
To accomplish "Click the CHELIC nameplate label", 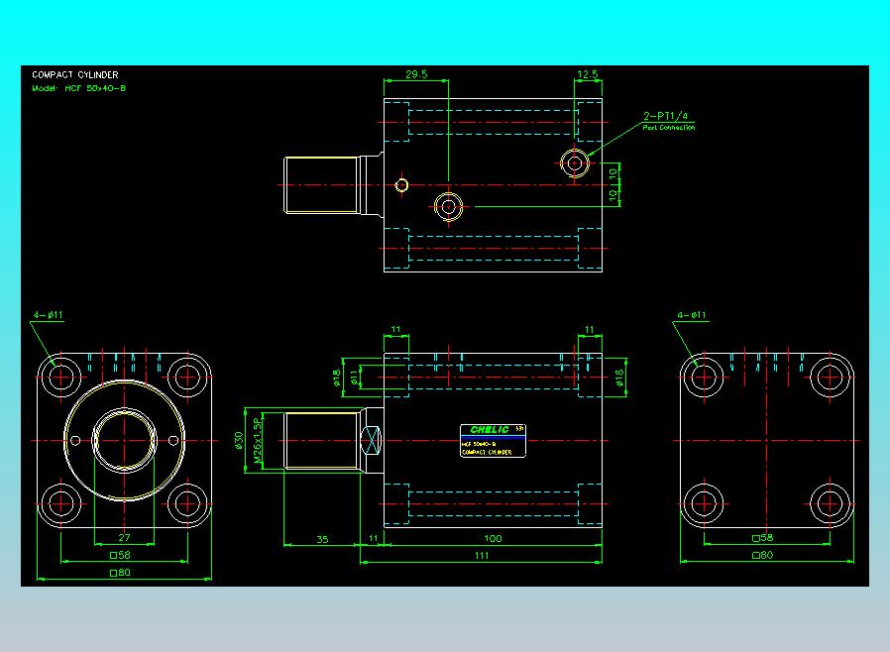I will [493, 440].
